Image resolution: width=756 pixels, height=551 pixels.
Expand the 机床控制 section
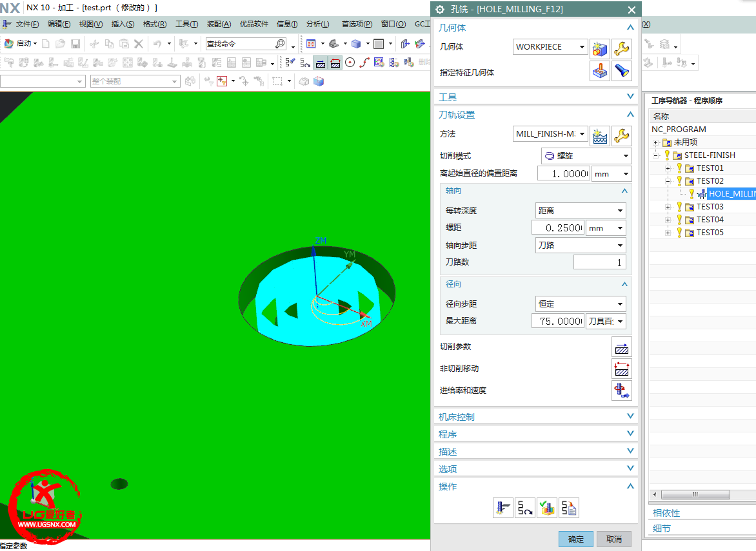tap(630, 416)
